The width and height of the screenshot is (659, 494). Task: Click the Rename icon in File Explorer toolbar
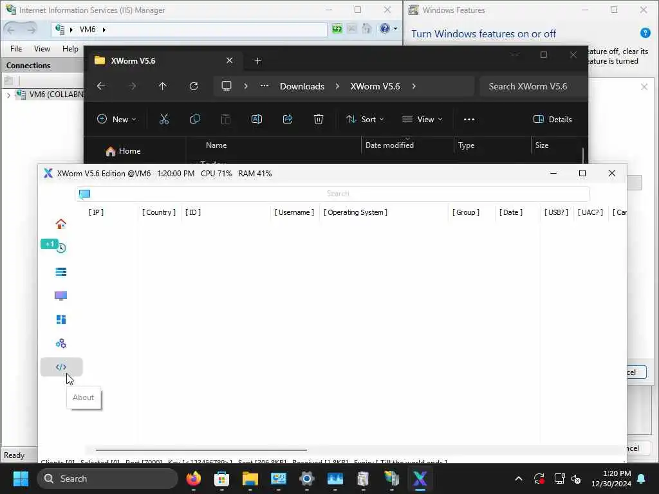(256, 119)
